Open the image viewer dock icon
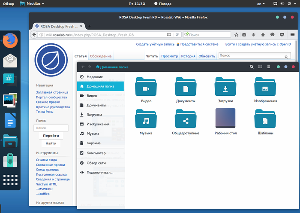This screenshot has height=213, width=300. pos(10,100)
